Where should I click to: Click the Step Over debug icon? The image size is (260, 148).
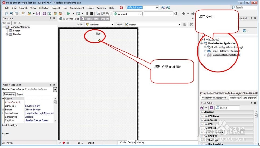pyautogui.click(x=103, y=14)
